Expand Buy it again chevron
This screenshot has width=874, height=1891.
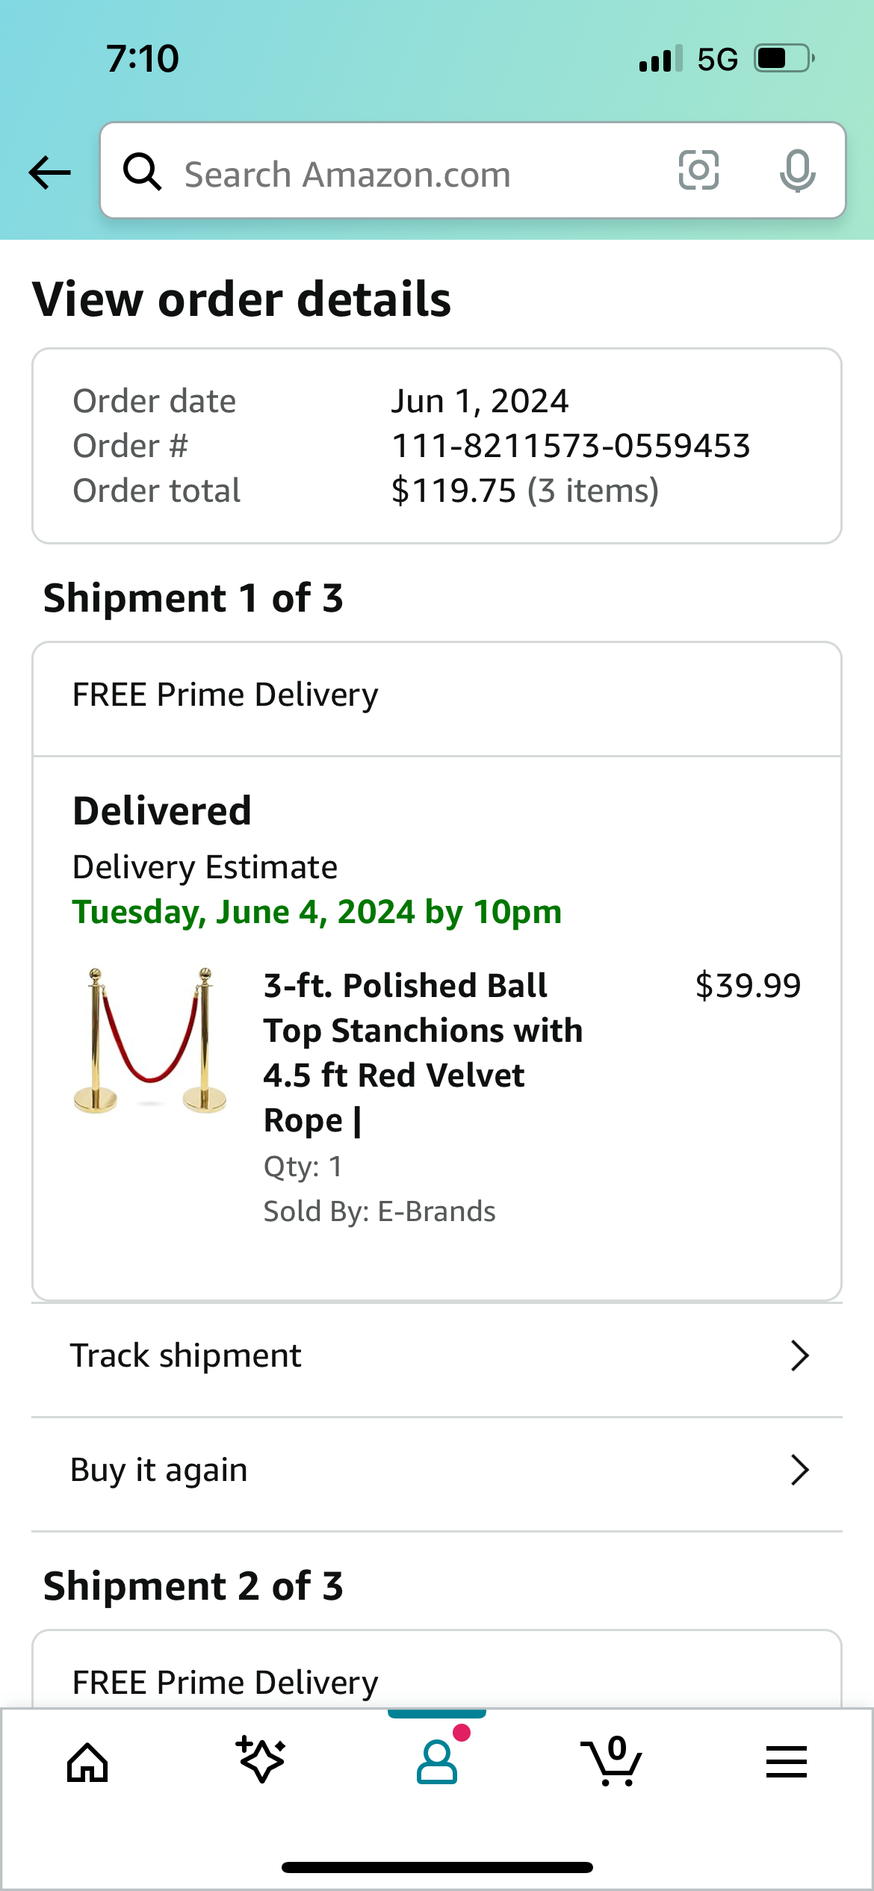[x=799, y=1470]
